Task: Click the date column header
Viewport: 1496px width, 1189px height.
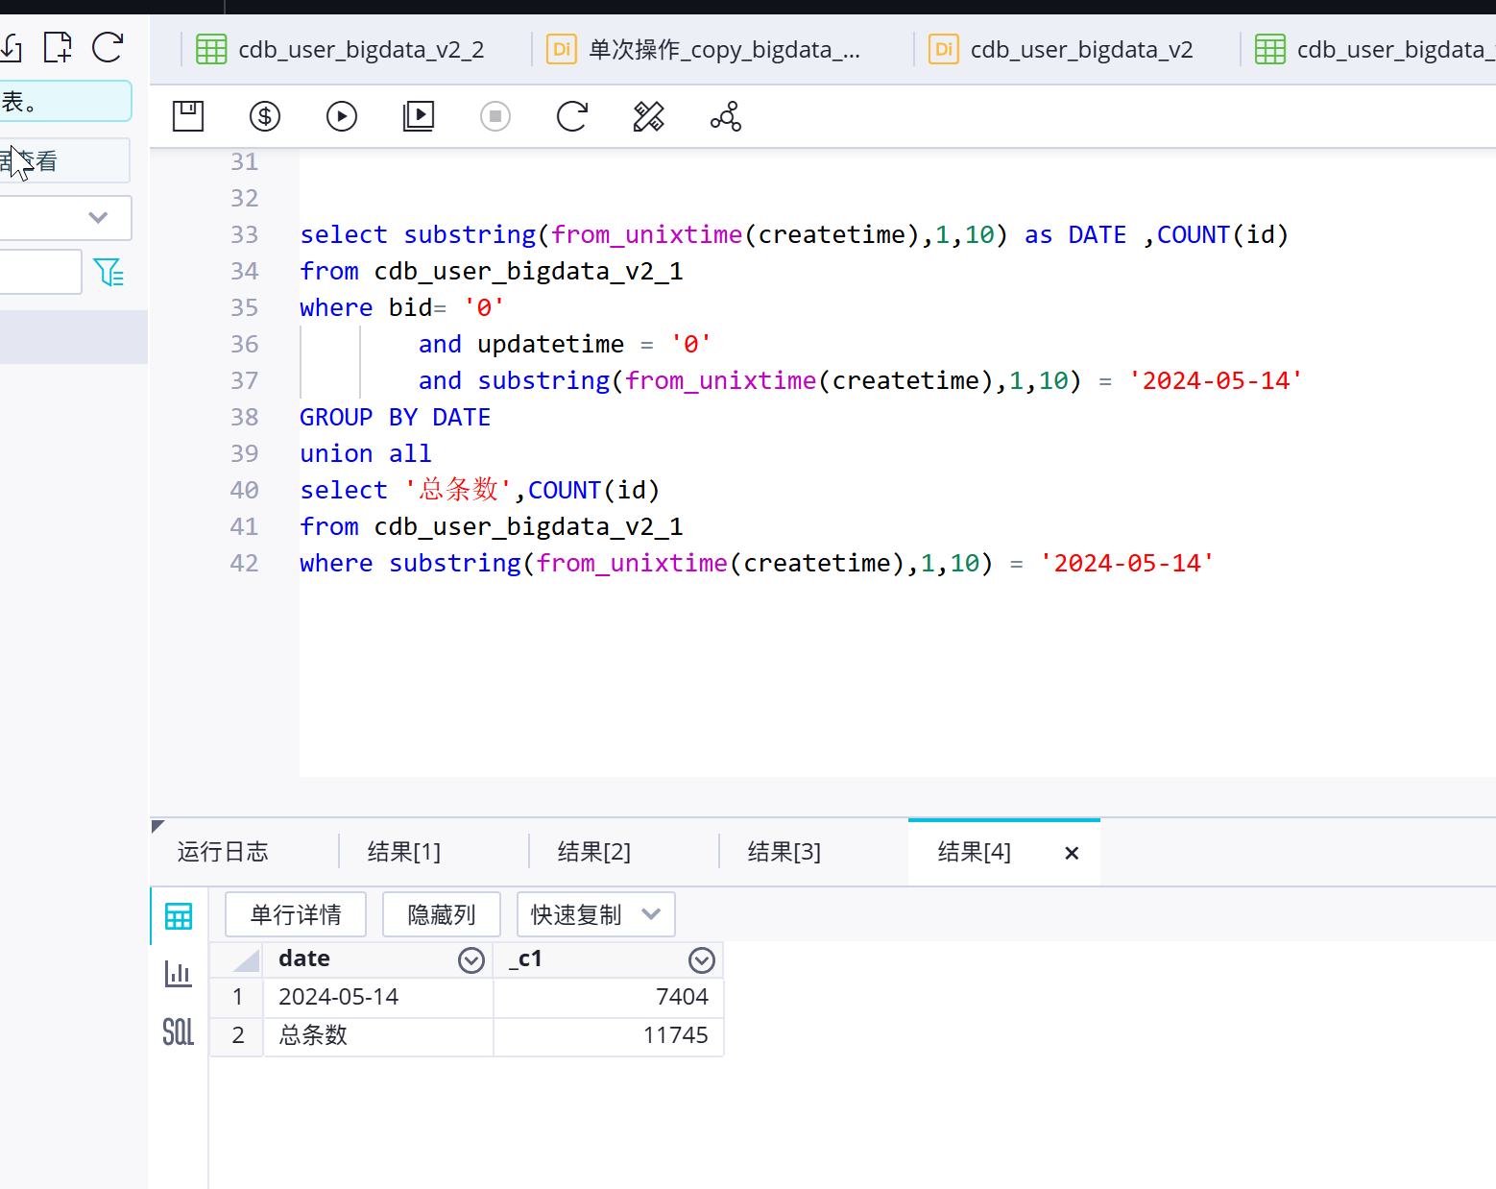Action: [x=378, y=960]
